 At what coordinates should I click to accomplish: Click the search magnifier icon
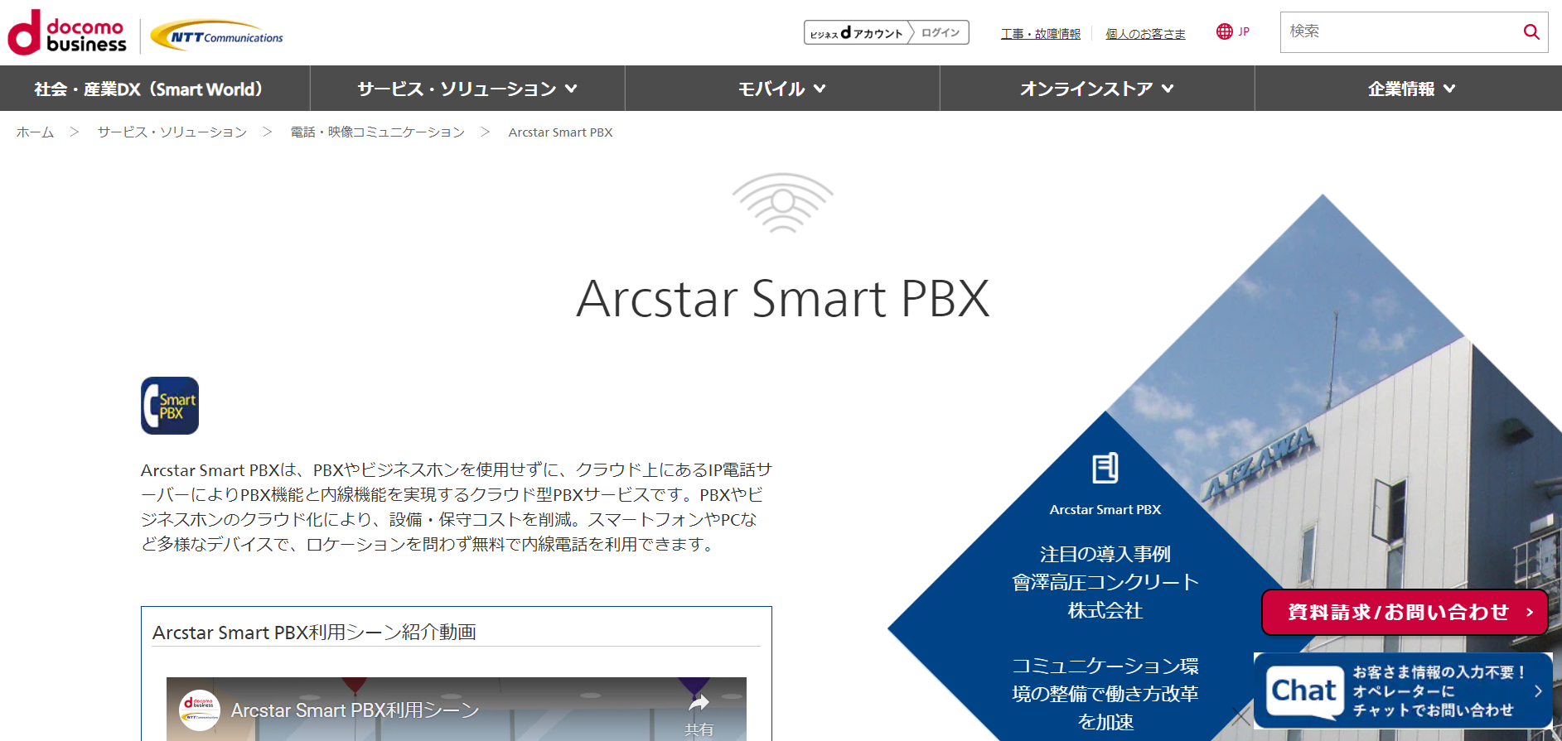[1531, 32]
